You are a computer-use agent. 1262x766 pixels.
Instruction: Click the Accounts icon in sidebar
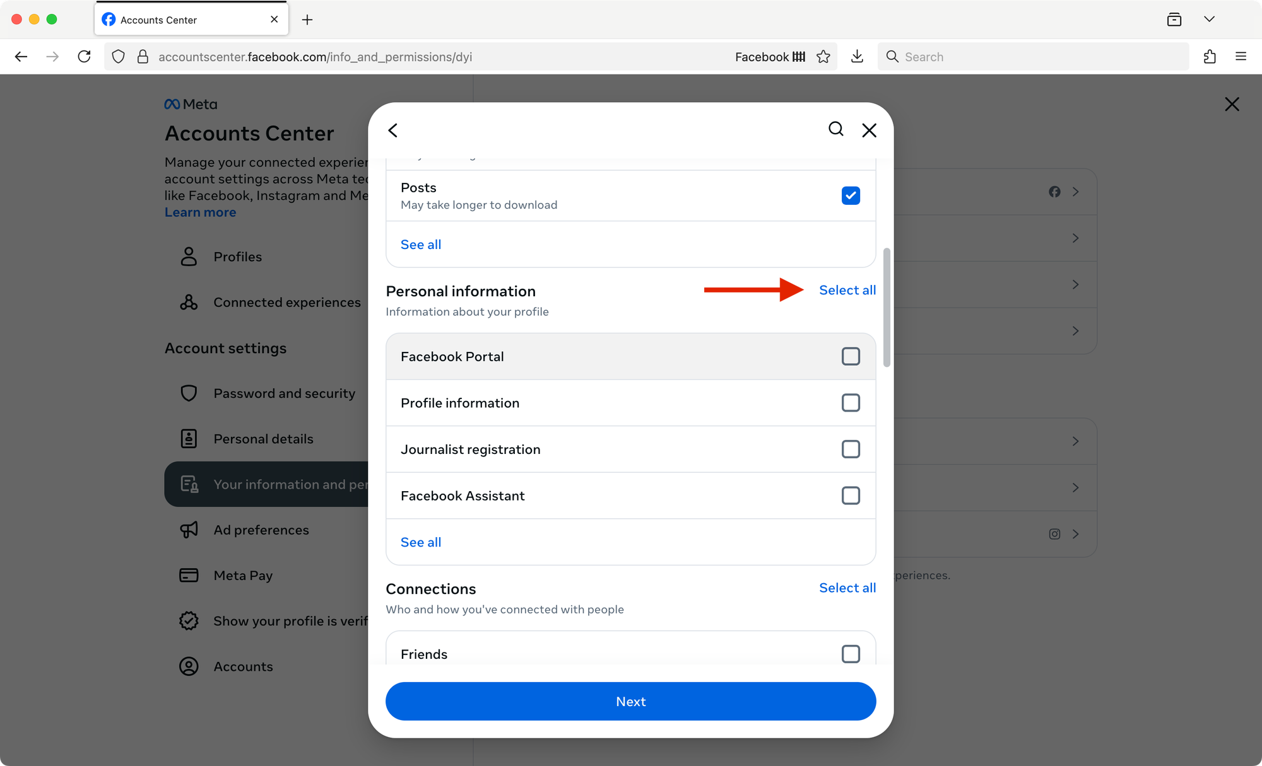pyautogui.click(x=189, y=665)
